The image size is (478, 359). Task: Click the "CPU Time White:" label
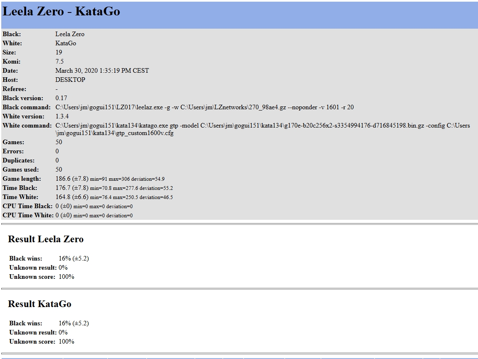pyautogui.click(x=28, y=215)
